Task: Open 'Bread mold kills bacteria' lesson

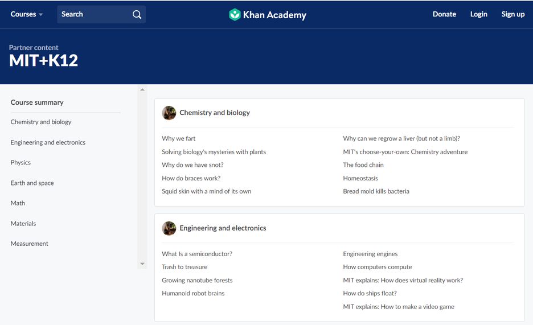Action: click(x=376, y=191)
